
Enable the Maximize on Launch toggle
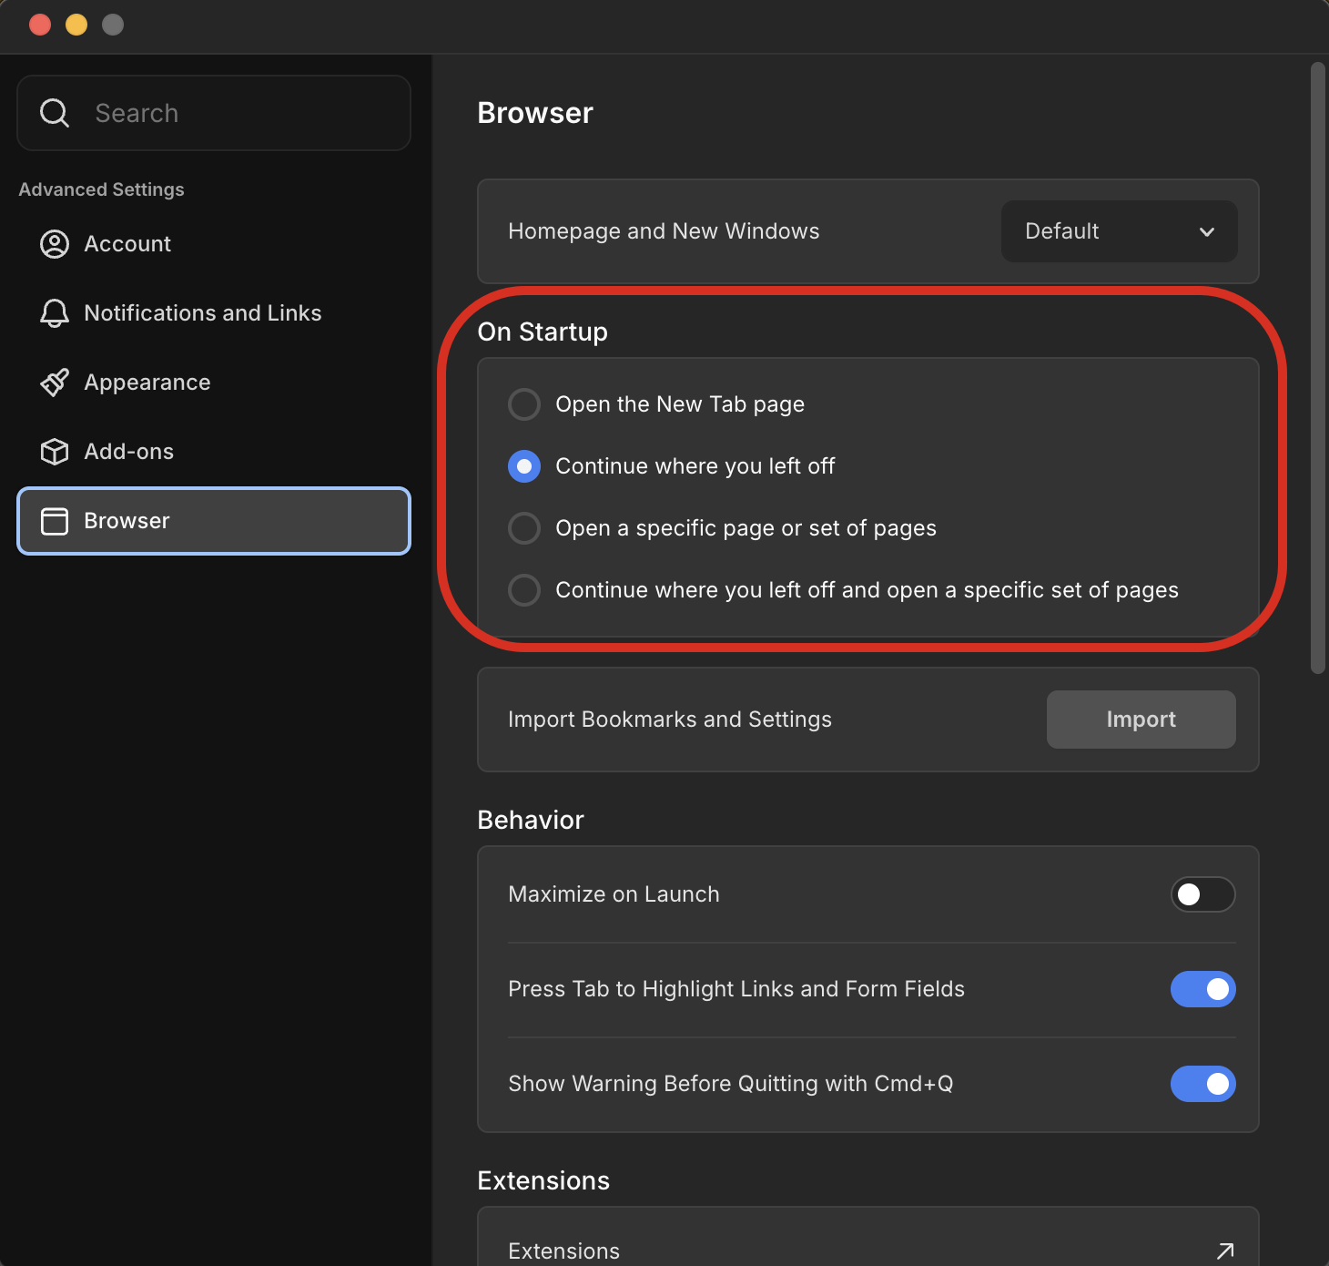pyautogui.click(x=1202, y=894)
